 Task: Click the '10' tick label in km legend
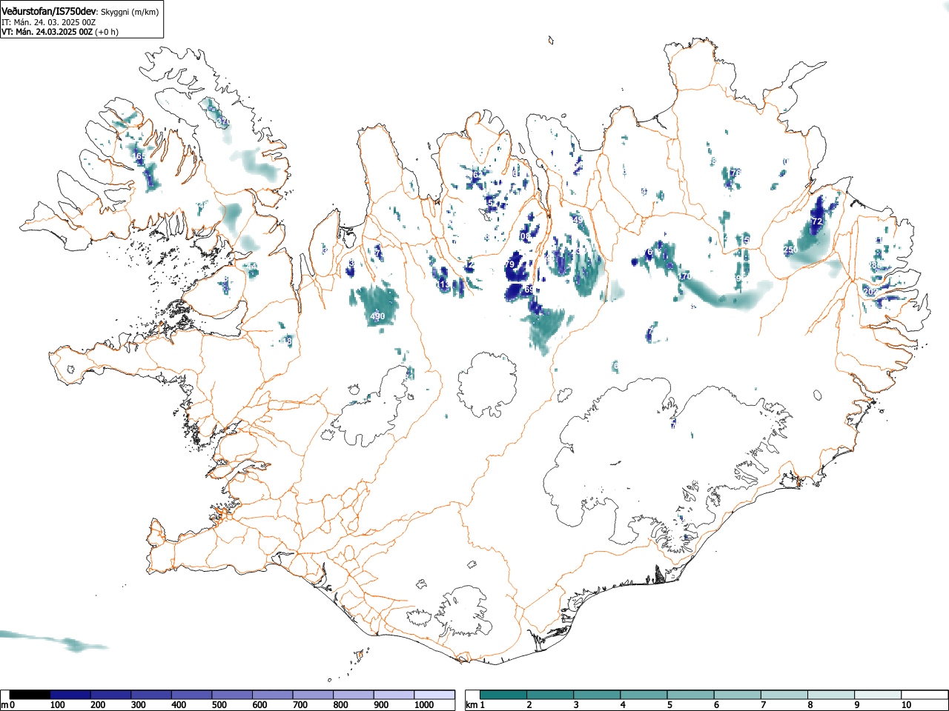click(906, 706)
